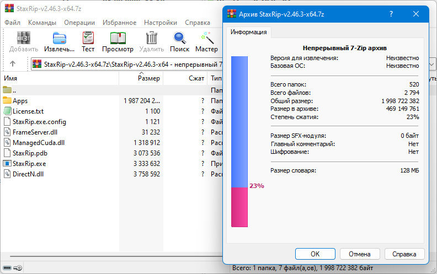Open the Команды menu
437x274 pixels.
pos(42,23)
